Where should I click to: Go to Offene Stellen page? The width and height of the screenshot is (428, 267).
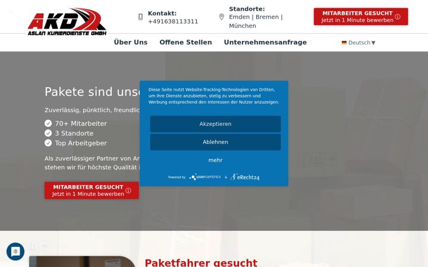click(185, 42)
